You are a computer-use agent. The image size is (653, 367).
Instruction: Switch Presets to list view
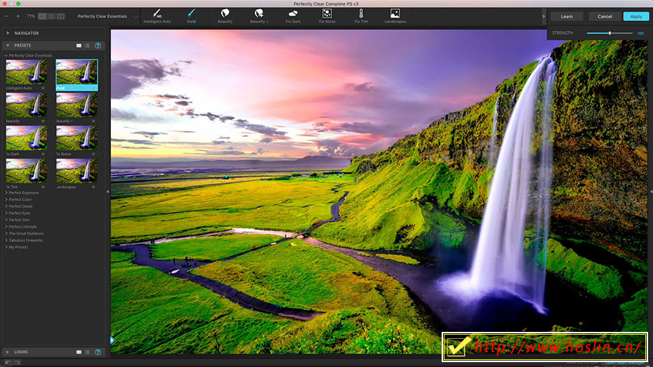pos(87,46)
